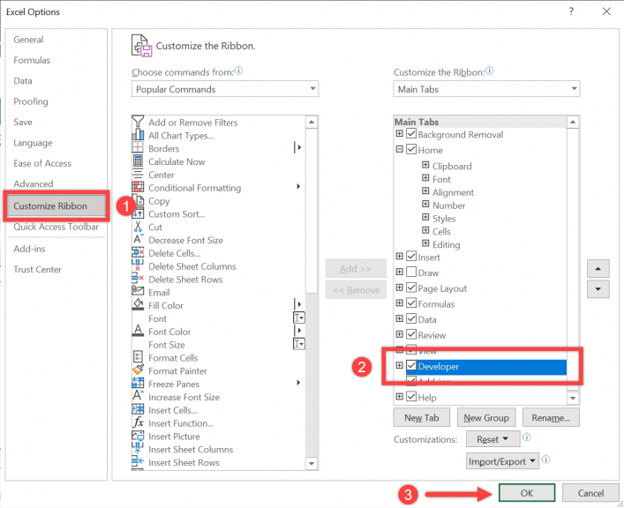Click the Font Color icon
The image size is (624, 508).
pos(138,331)
